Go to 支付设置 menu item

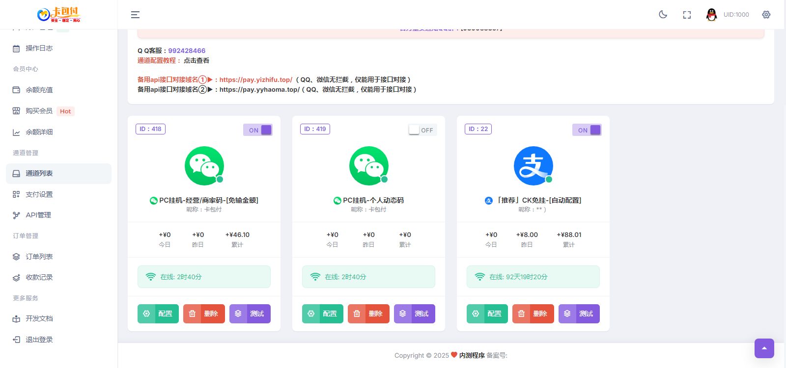[x=39, y=194]
